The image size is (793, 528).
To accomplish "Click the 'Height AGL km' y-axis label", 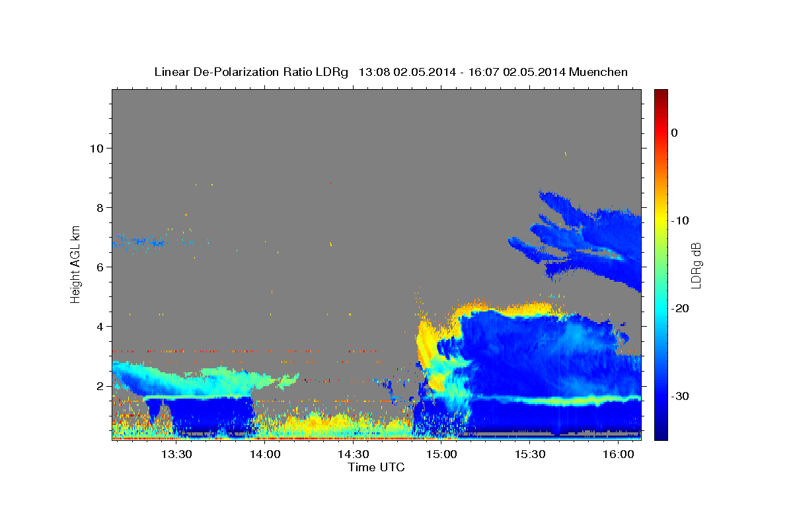I will coord(76,264).
